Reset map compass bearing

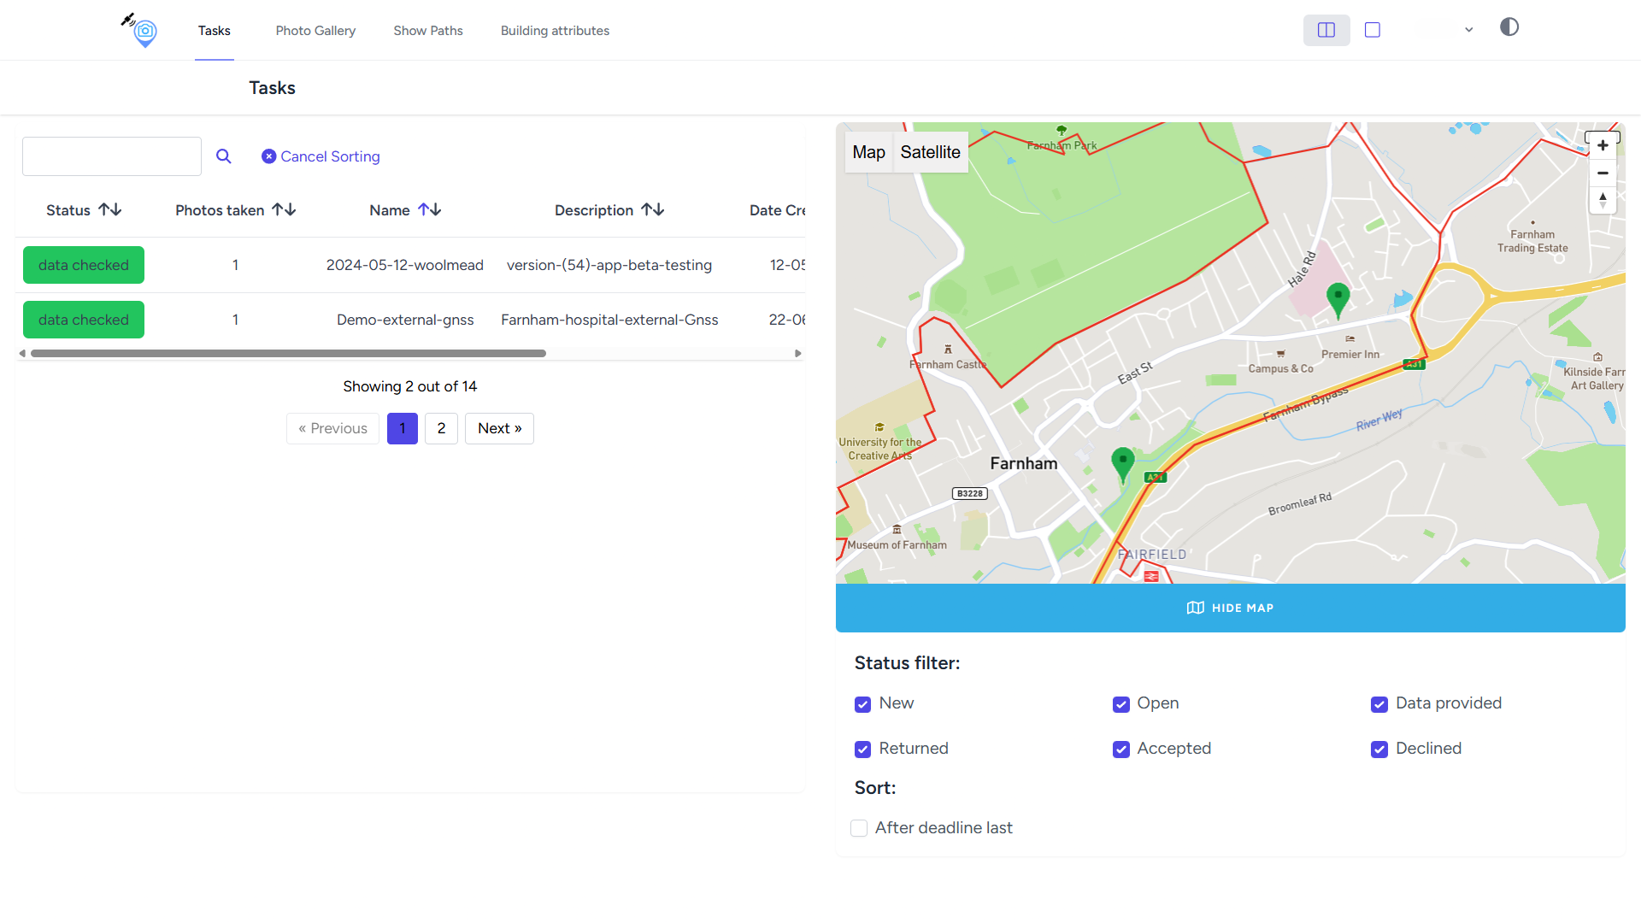[1603, 200]
